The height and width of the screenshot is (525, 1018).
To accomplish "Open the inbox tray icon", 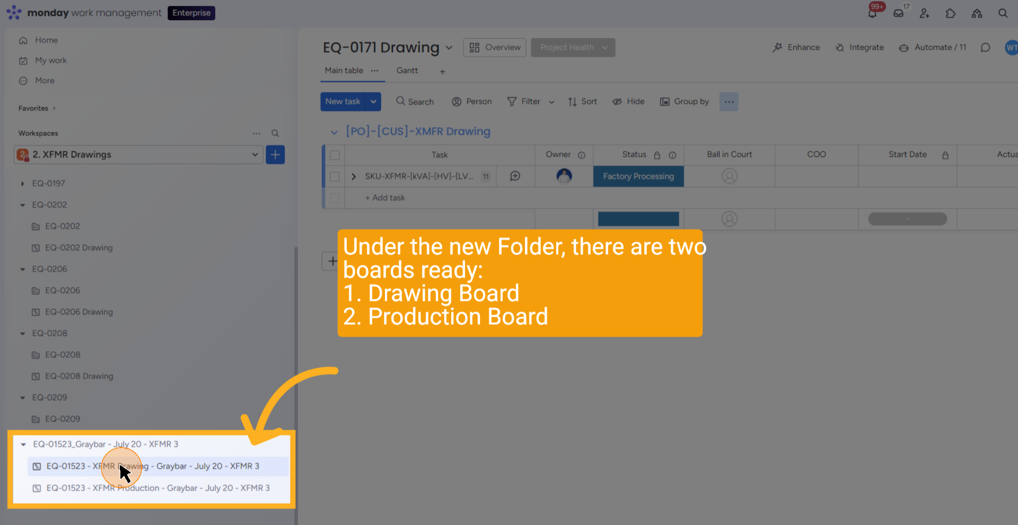I will (898, 13).
